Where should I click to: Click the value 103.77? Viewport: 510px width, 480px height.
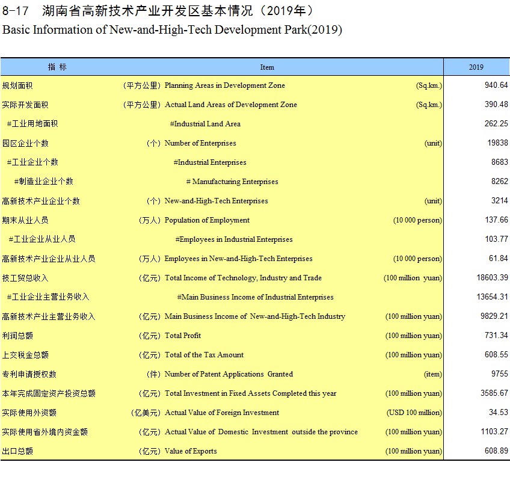click(x=496, y=239)
